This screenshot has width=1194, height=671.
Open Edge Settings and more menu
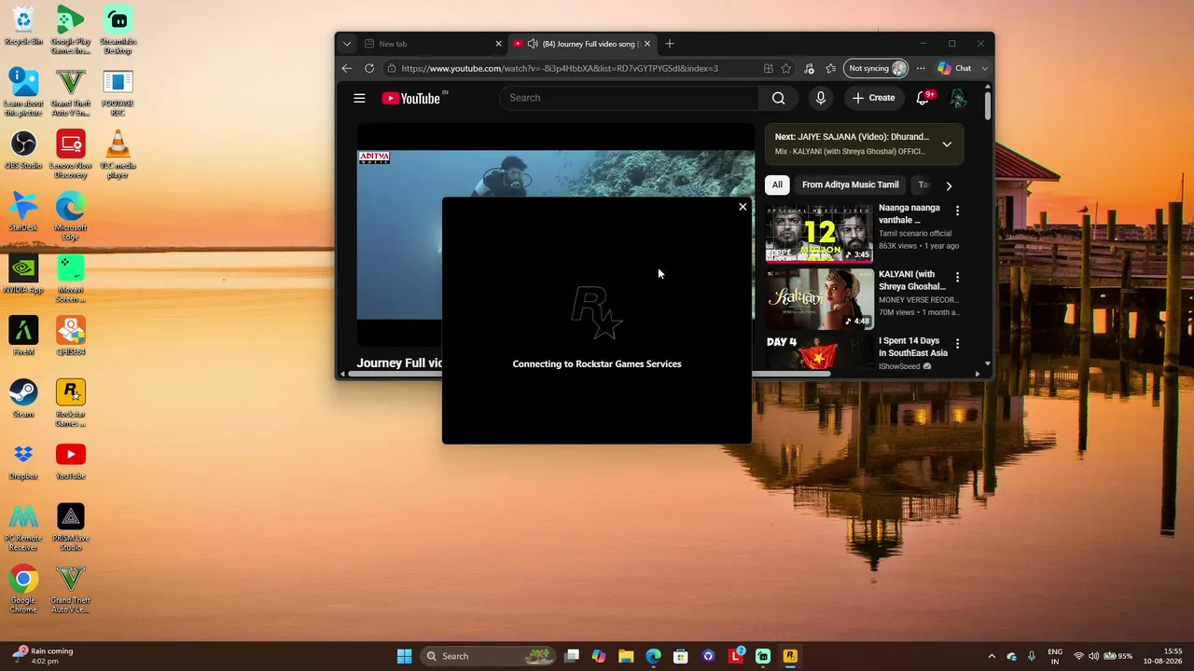point(921,68)
